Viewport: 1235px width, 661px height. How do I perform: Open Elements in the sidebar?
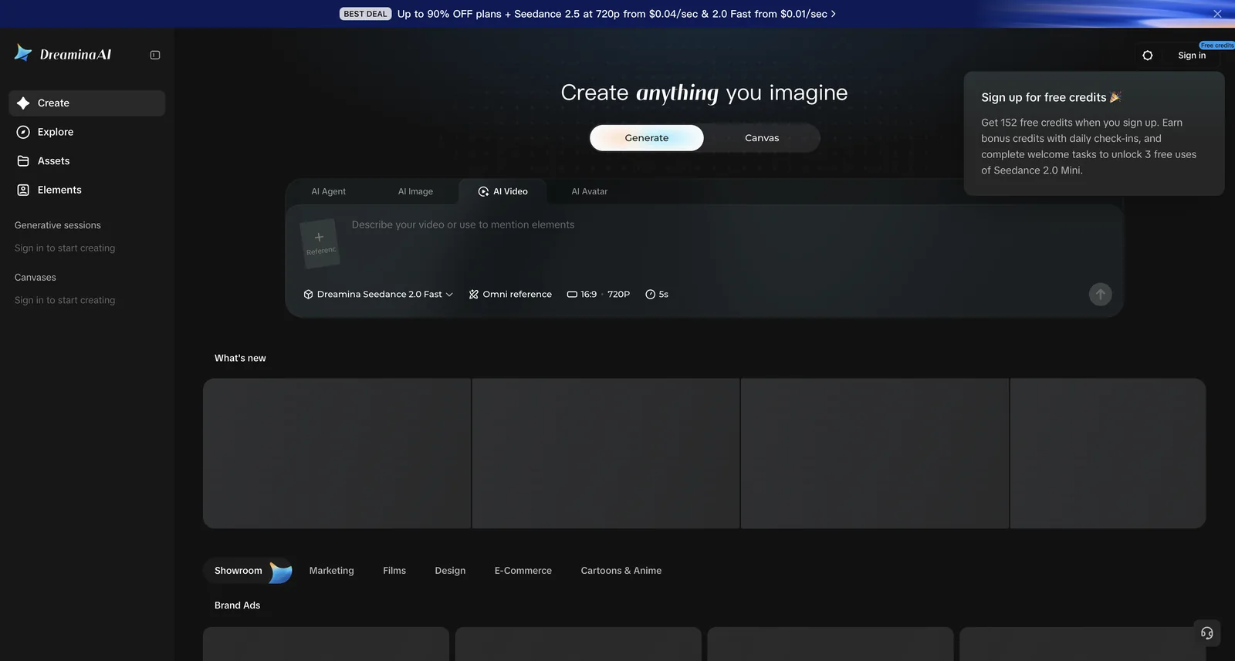tap(87, 190)
